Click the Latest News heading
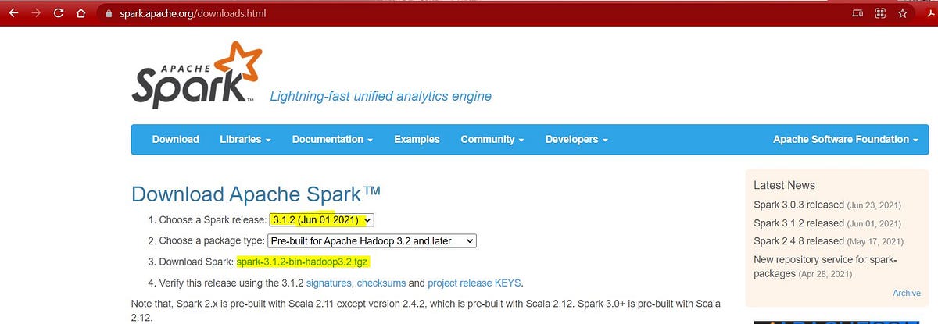The width and height of the screenshot is (938, 324). pos(784,185)
